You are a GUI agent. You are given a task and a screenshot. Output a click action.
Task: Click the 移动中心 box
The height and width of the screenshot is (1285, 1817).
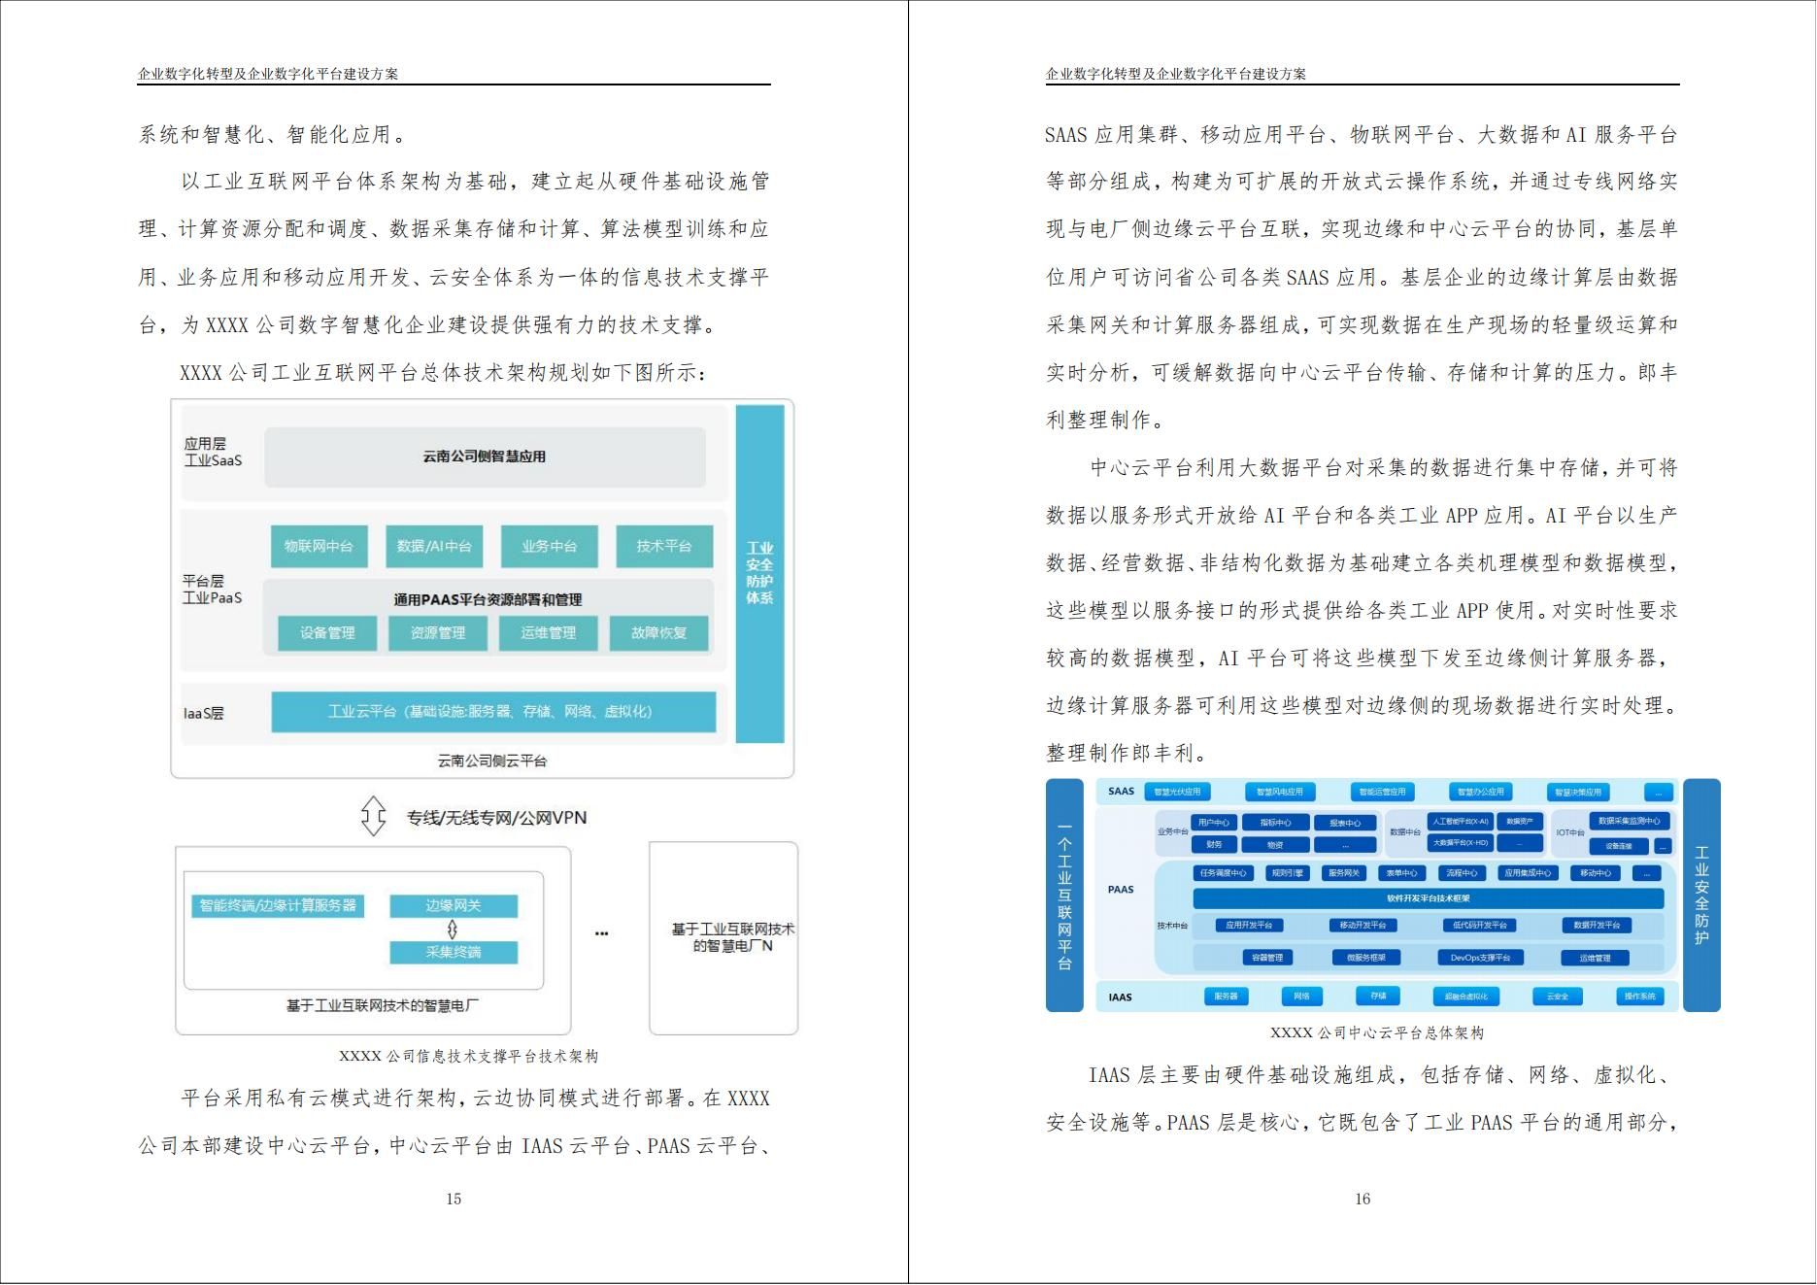(1595, 873)
